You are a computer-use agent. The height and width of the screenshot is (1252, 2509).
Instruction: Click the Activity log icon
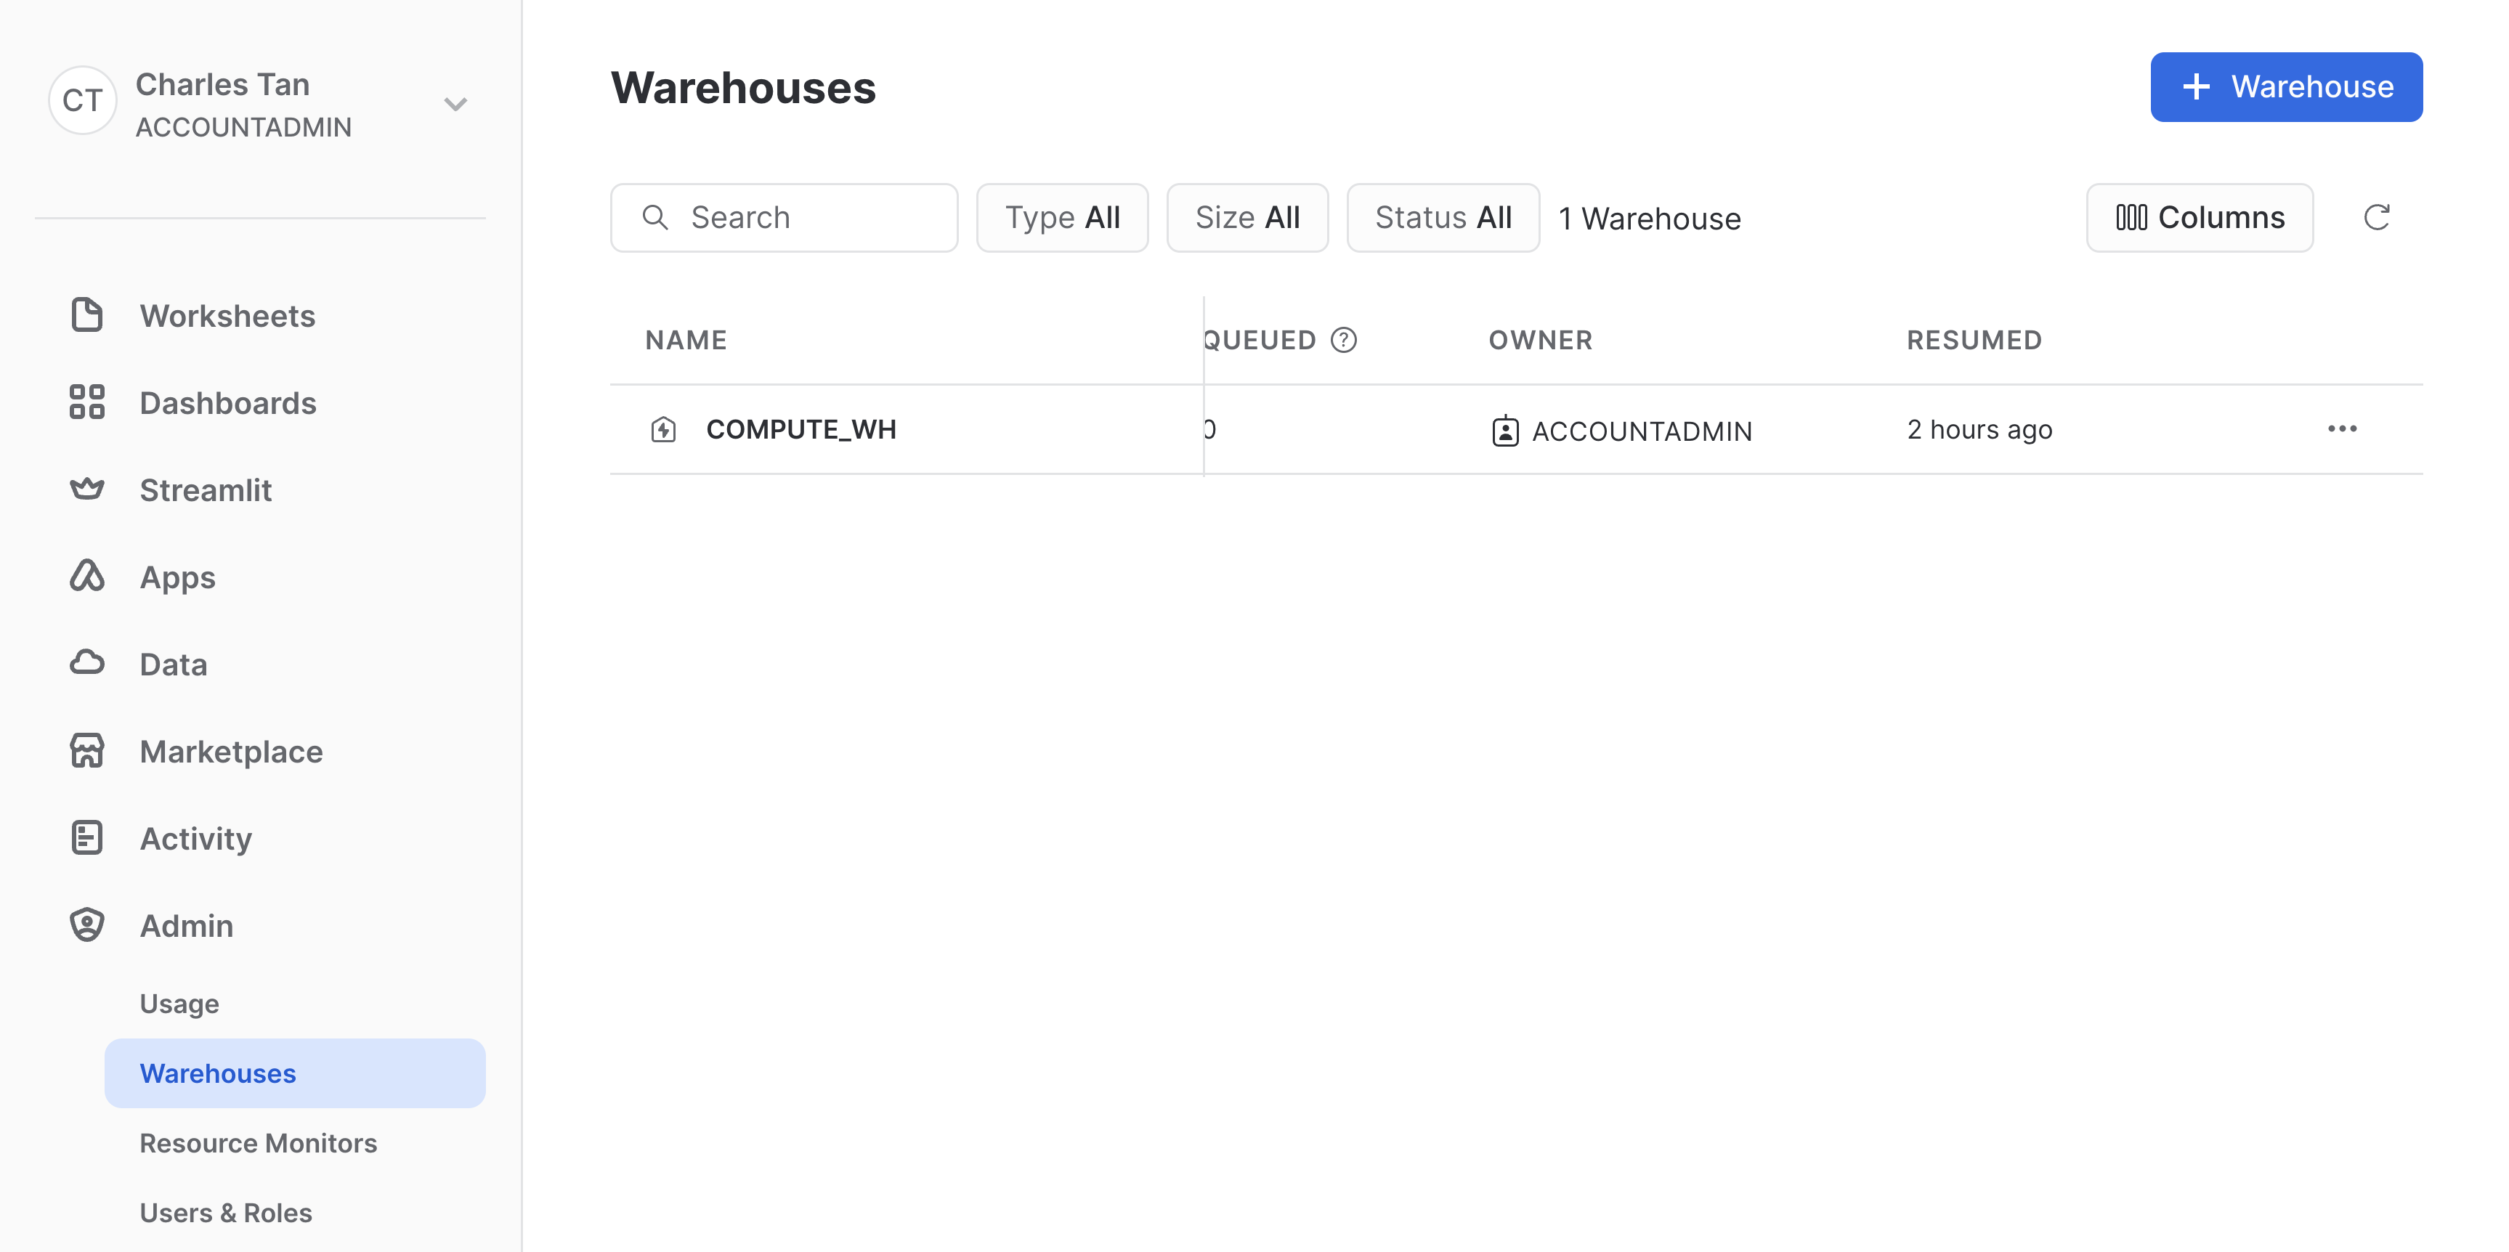point(86,837)
